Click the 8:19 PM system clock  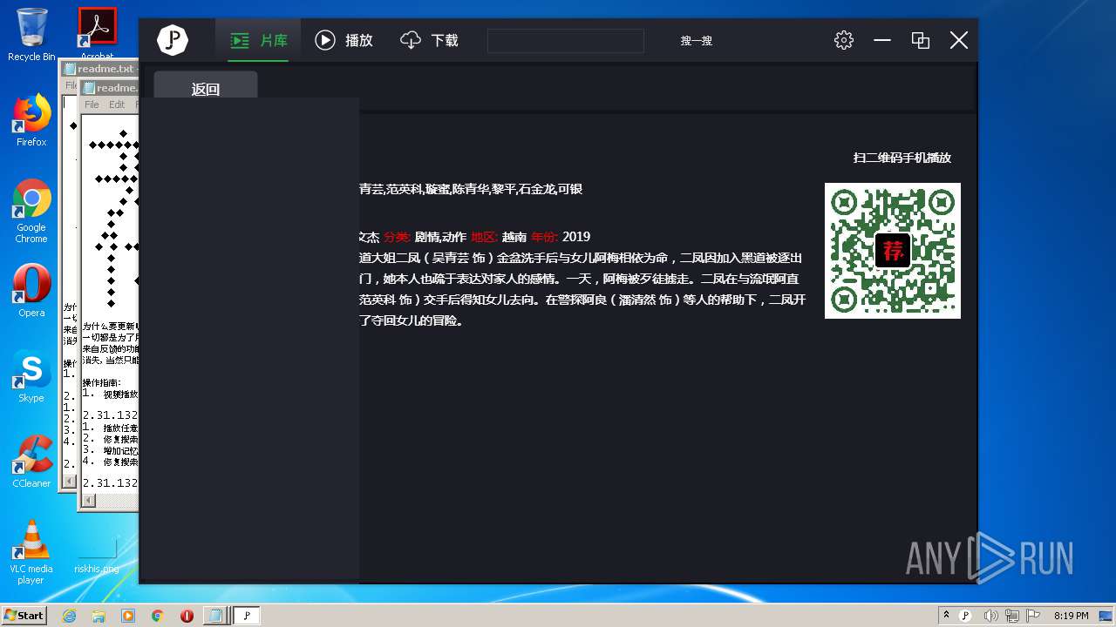pyautogui.click(x=1072, y=616)
